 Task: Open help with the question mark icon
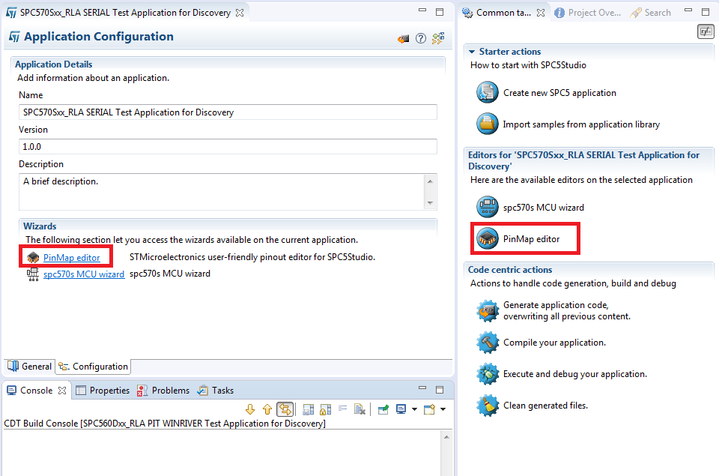click(x=420, y=38)
